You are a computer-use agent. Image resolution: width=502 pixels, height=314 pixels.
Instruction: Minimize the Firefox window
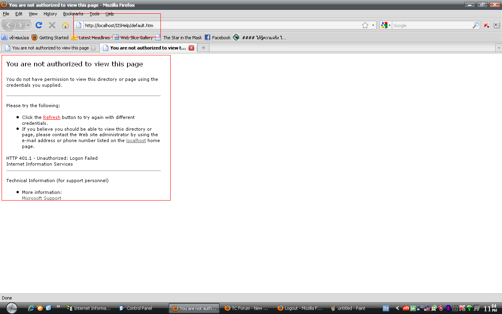(470, 4)
